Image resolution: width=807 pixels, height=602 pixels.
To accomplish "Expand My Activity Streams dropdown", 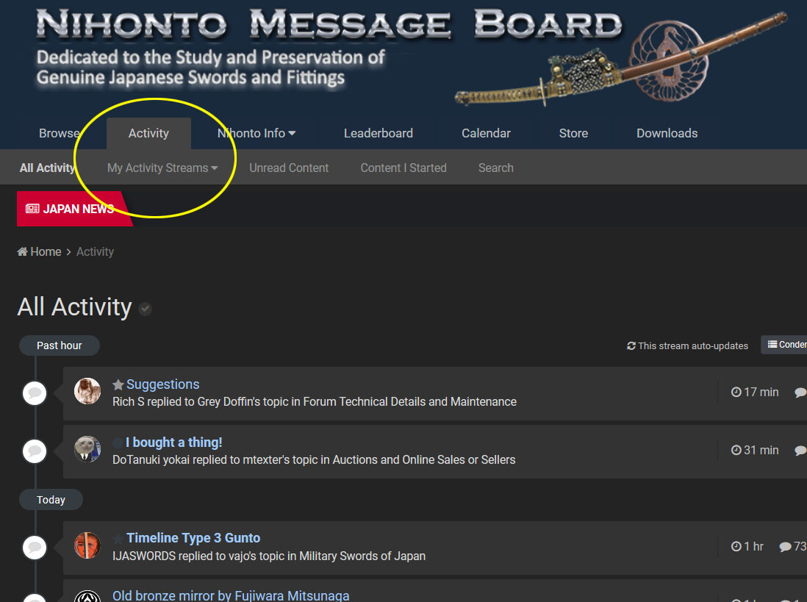I will click(162, 168).
